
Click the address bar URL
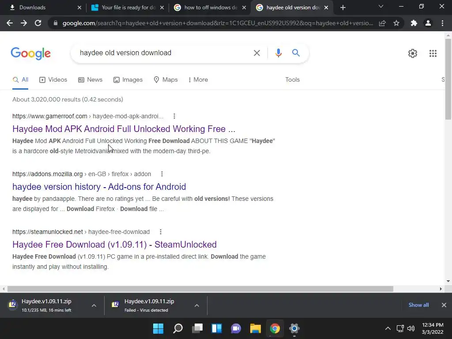tap(218, 23)
